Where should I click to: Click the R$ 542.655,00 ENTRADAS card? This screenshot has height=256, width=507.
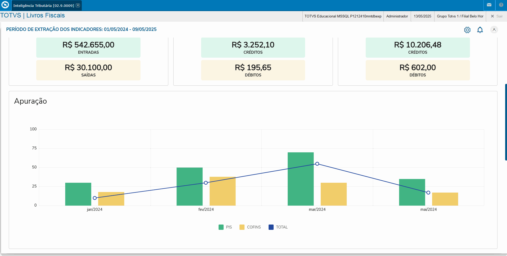88,48
